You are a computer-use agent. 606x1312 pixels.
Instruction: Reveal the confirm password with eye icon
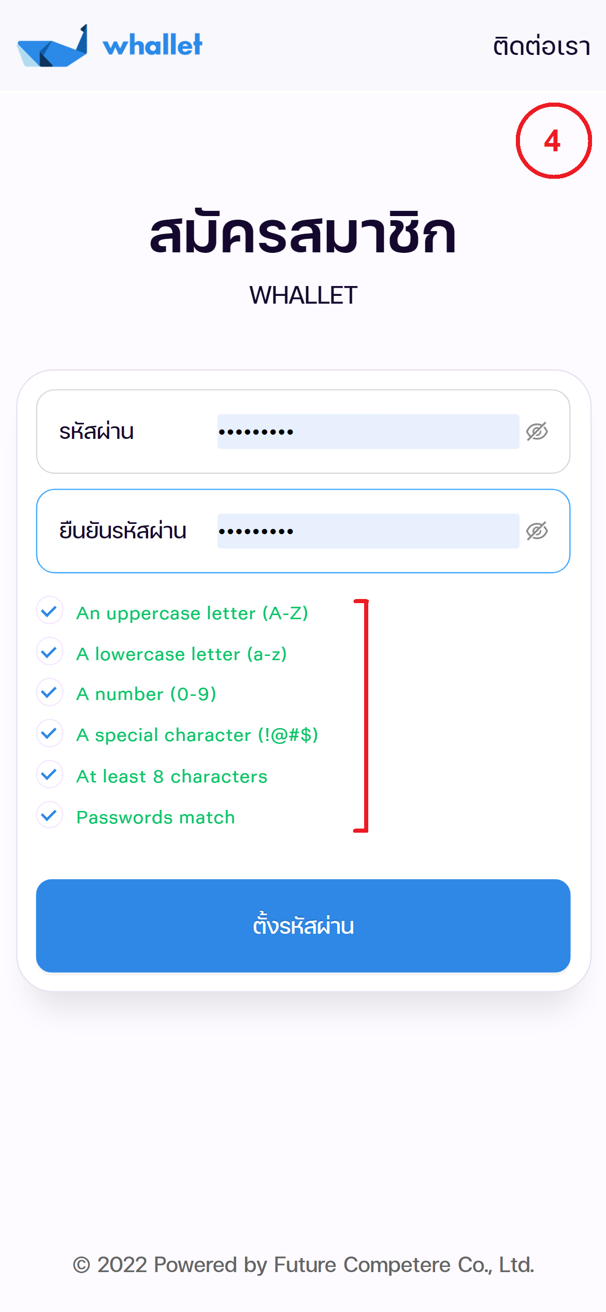(537, 531)
